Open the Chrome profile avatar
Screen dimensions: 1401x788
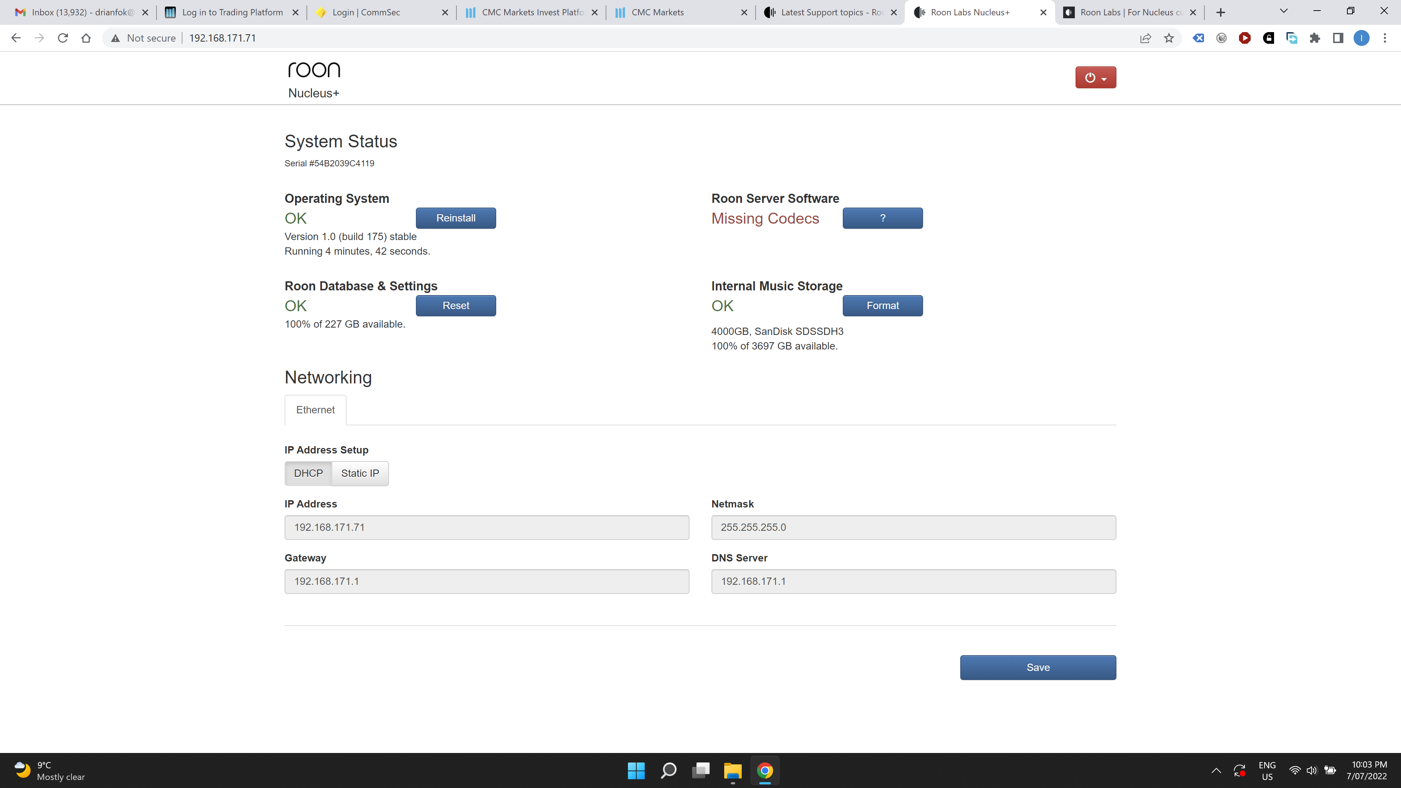pos(1361,38)
